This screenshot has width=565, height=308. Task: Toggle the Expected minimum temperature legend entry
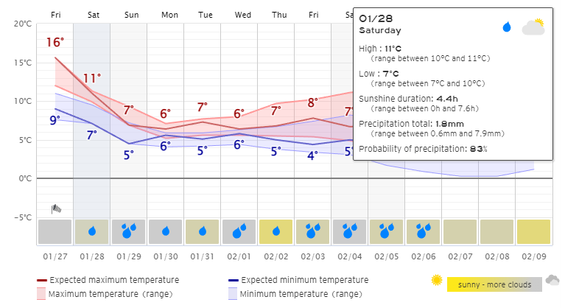pyautogui.click(x=298, y=280)
